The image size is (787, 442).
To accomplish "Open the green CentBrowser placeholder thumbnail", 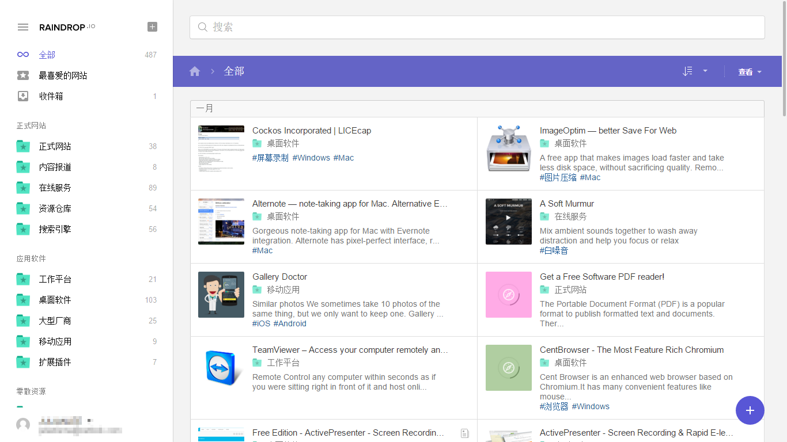I will pyautogui.click(x=509, y=368).
